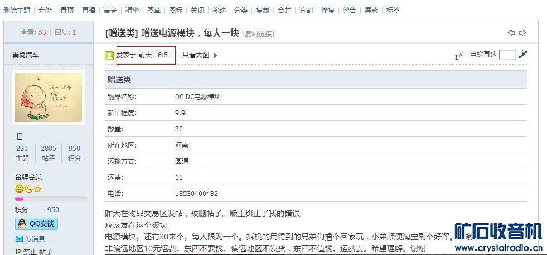Open the 图标 icon option

(x=176, y=11)
